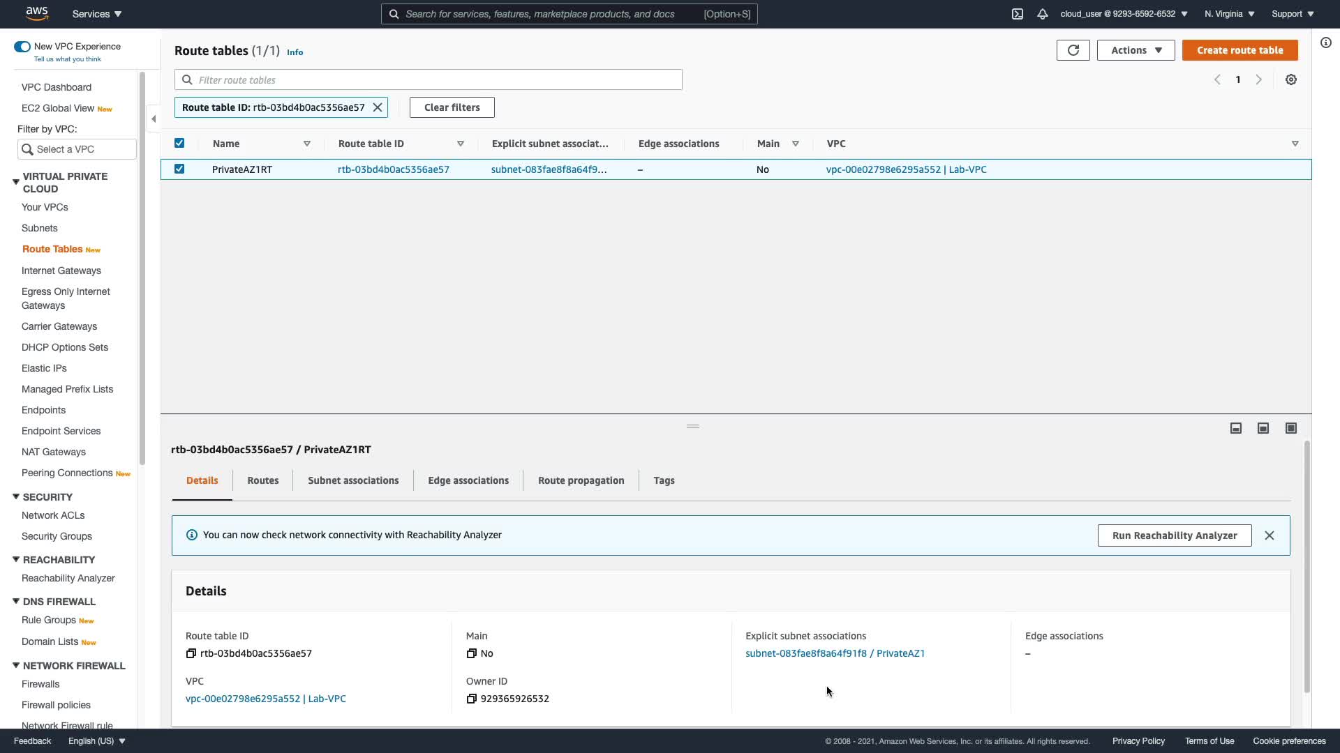Open the table preferences gear icon
The height and width of the screenshot is (753, 1340).
1291,79
